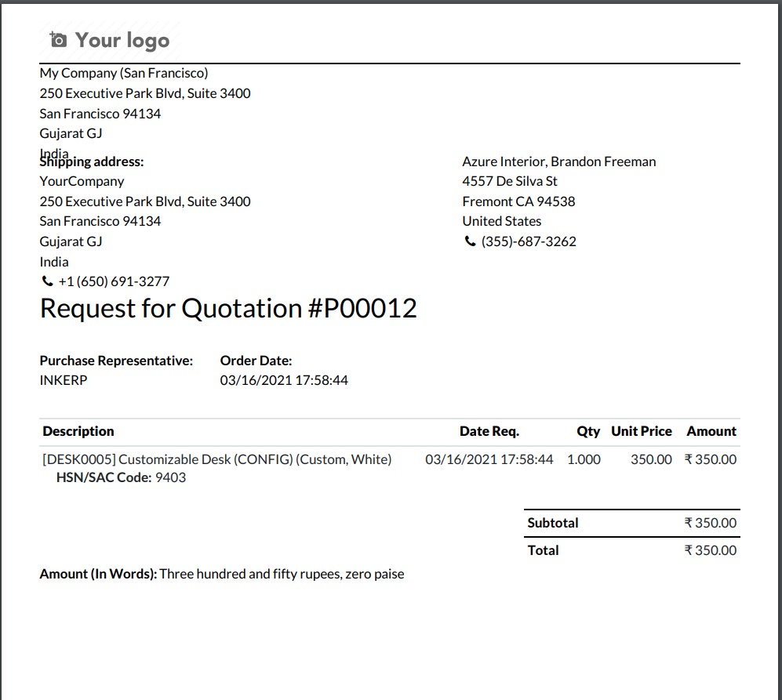Select the date value under Order Date
Screen dimensions: 782x700
(x=284, y=380)
